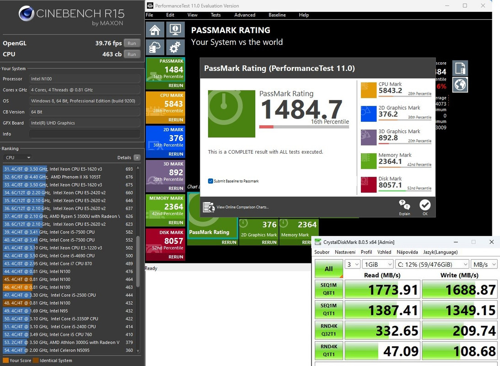Image resolution: width=500 pixels, height=366 pixels.
Task: Open the Edit menu in PerformanceTest
Action: click(x=170, y=15)
